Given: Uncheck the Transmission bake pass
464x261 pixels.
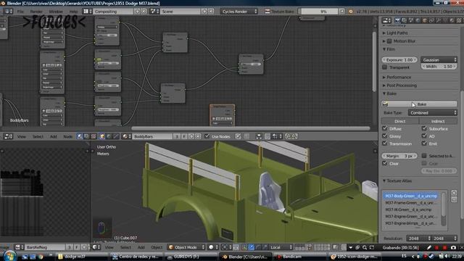Looking at the screenshot, I should coord(385,144).
